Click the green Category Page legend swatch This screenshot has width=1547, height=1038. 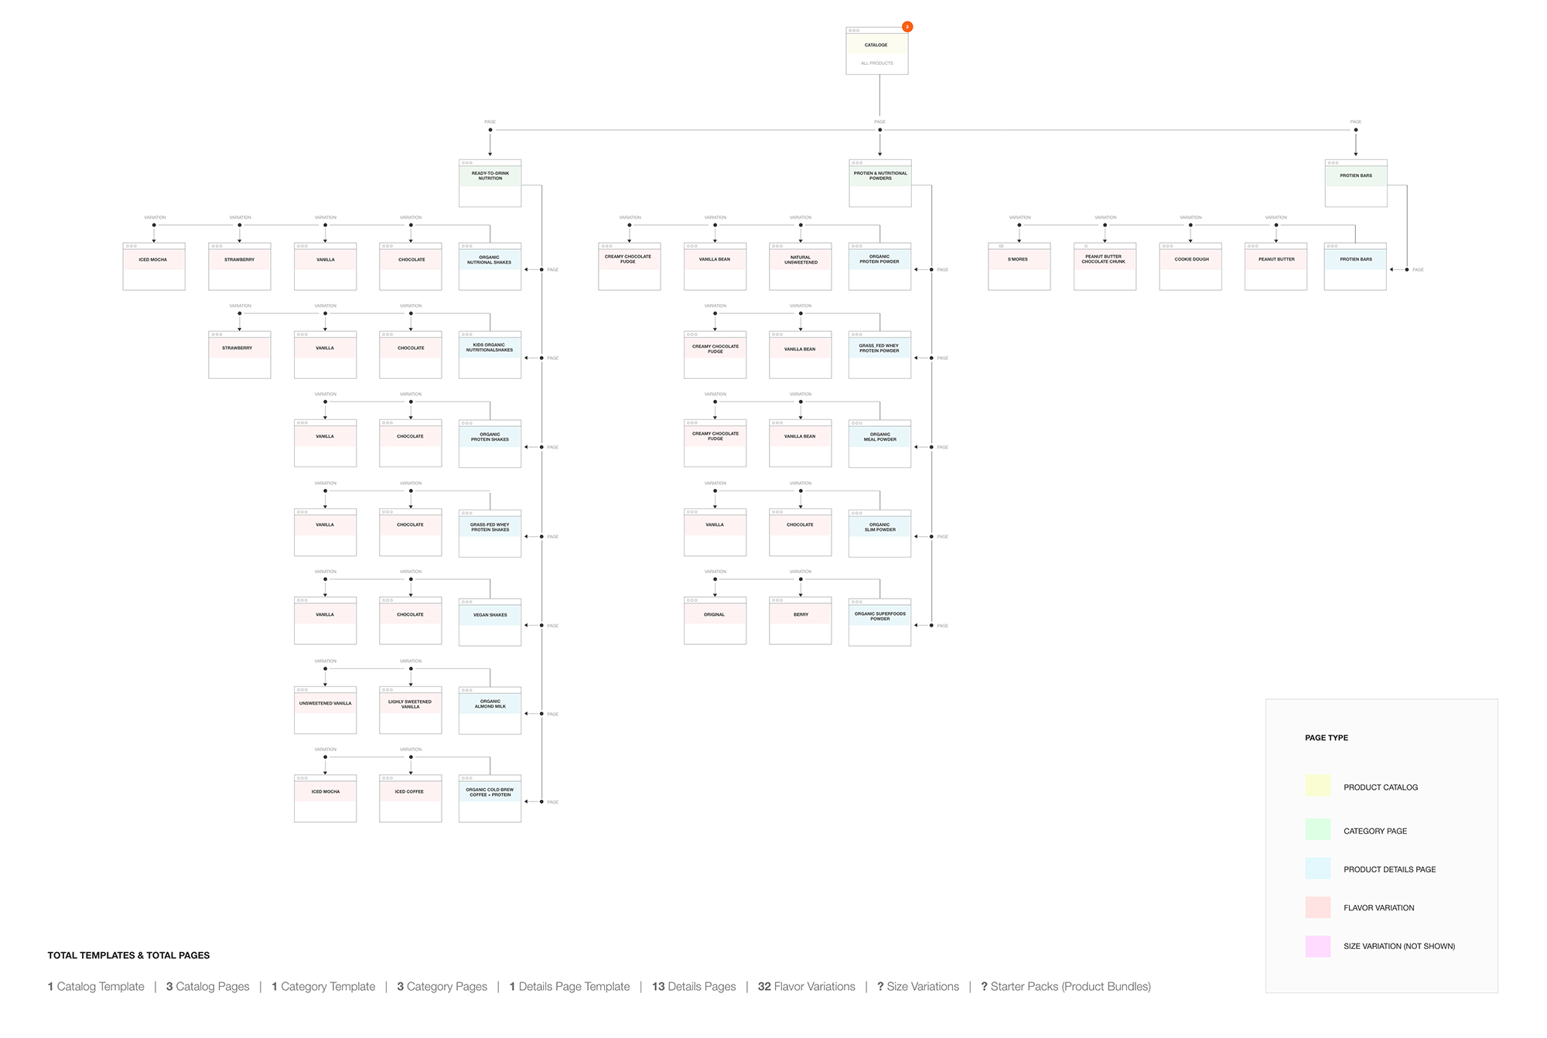[x=1317, y=829]
